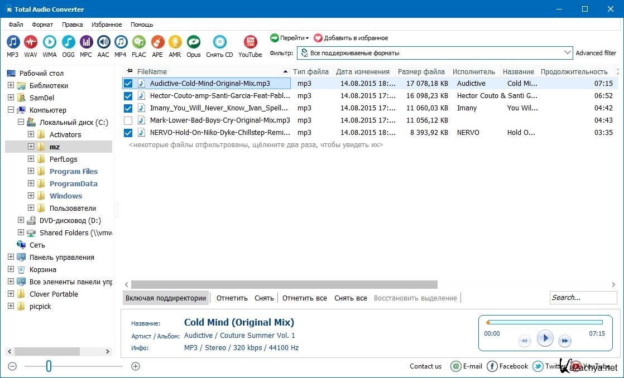Click the zoom slider handle at bottom left
Screen dimensions: 624x378
(x=49, y=366)
